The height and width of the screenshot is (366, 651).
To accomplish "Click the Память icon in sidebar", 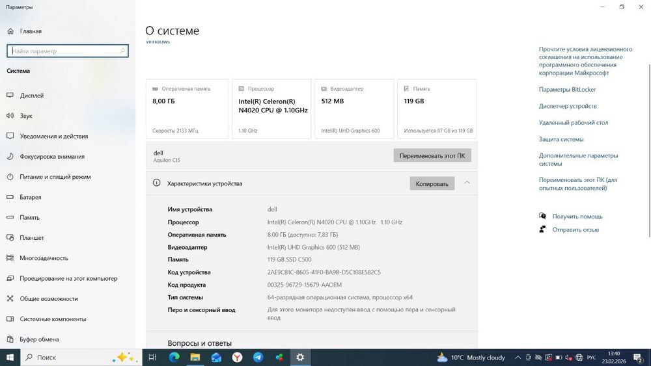I will [x=10, y=217].
